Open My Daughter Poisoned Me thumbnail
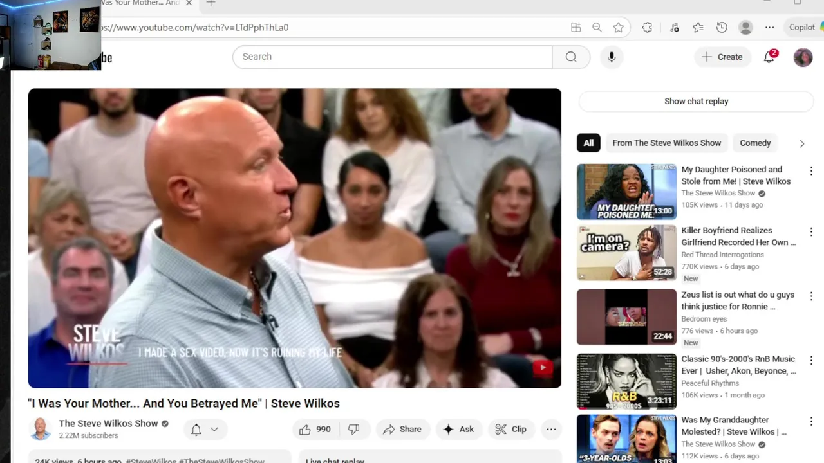Image resolution: width=824 pixels, height=463 pixels. click(x=626, y=192)
